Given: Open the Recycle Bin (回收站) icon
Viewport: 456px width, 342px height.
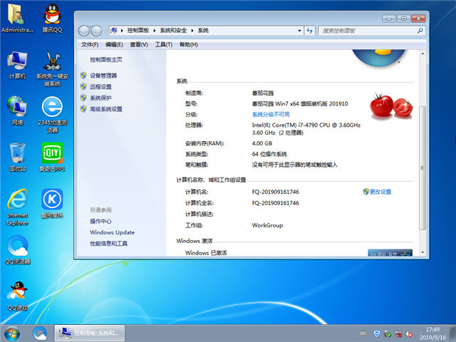Looking at the screenshot, I should 17,157.
